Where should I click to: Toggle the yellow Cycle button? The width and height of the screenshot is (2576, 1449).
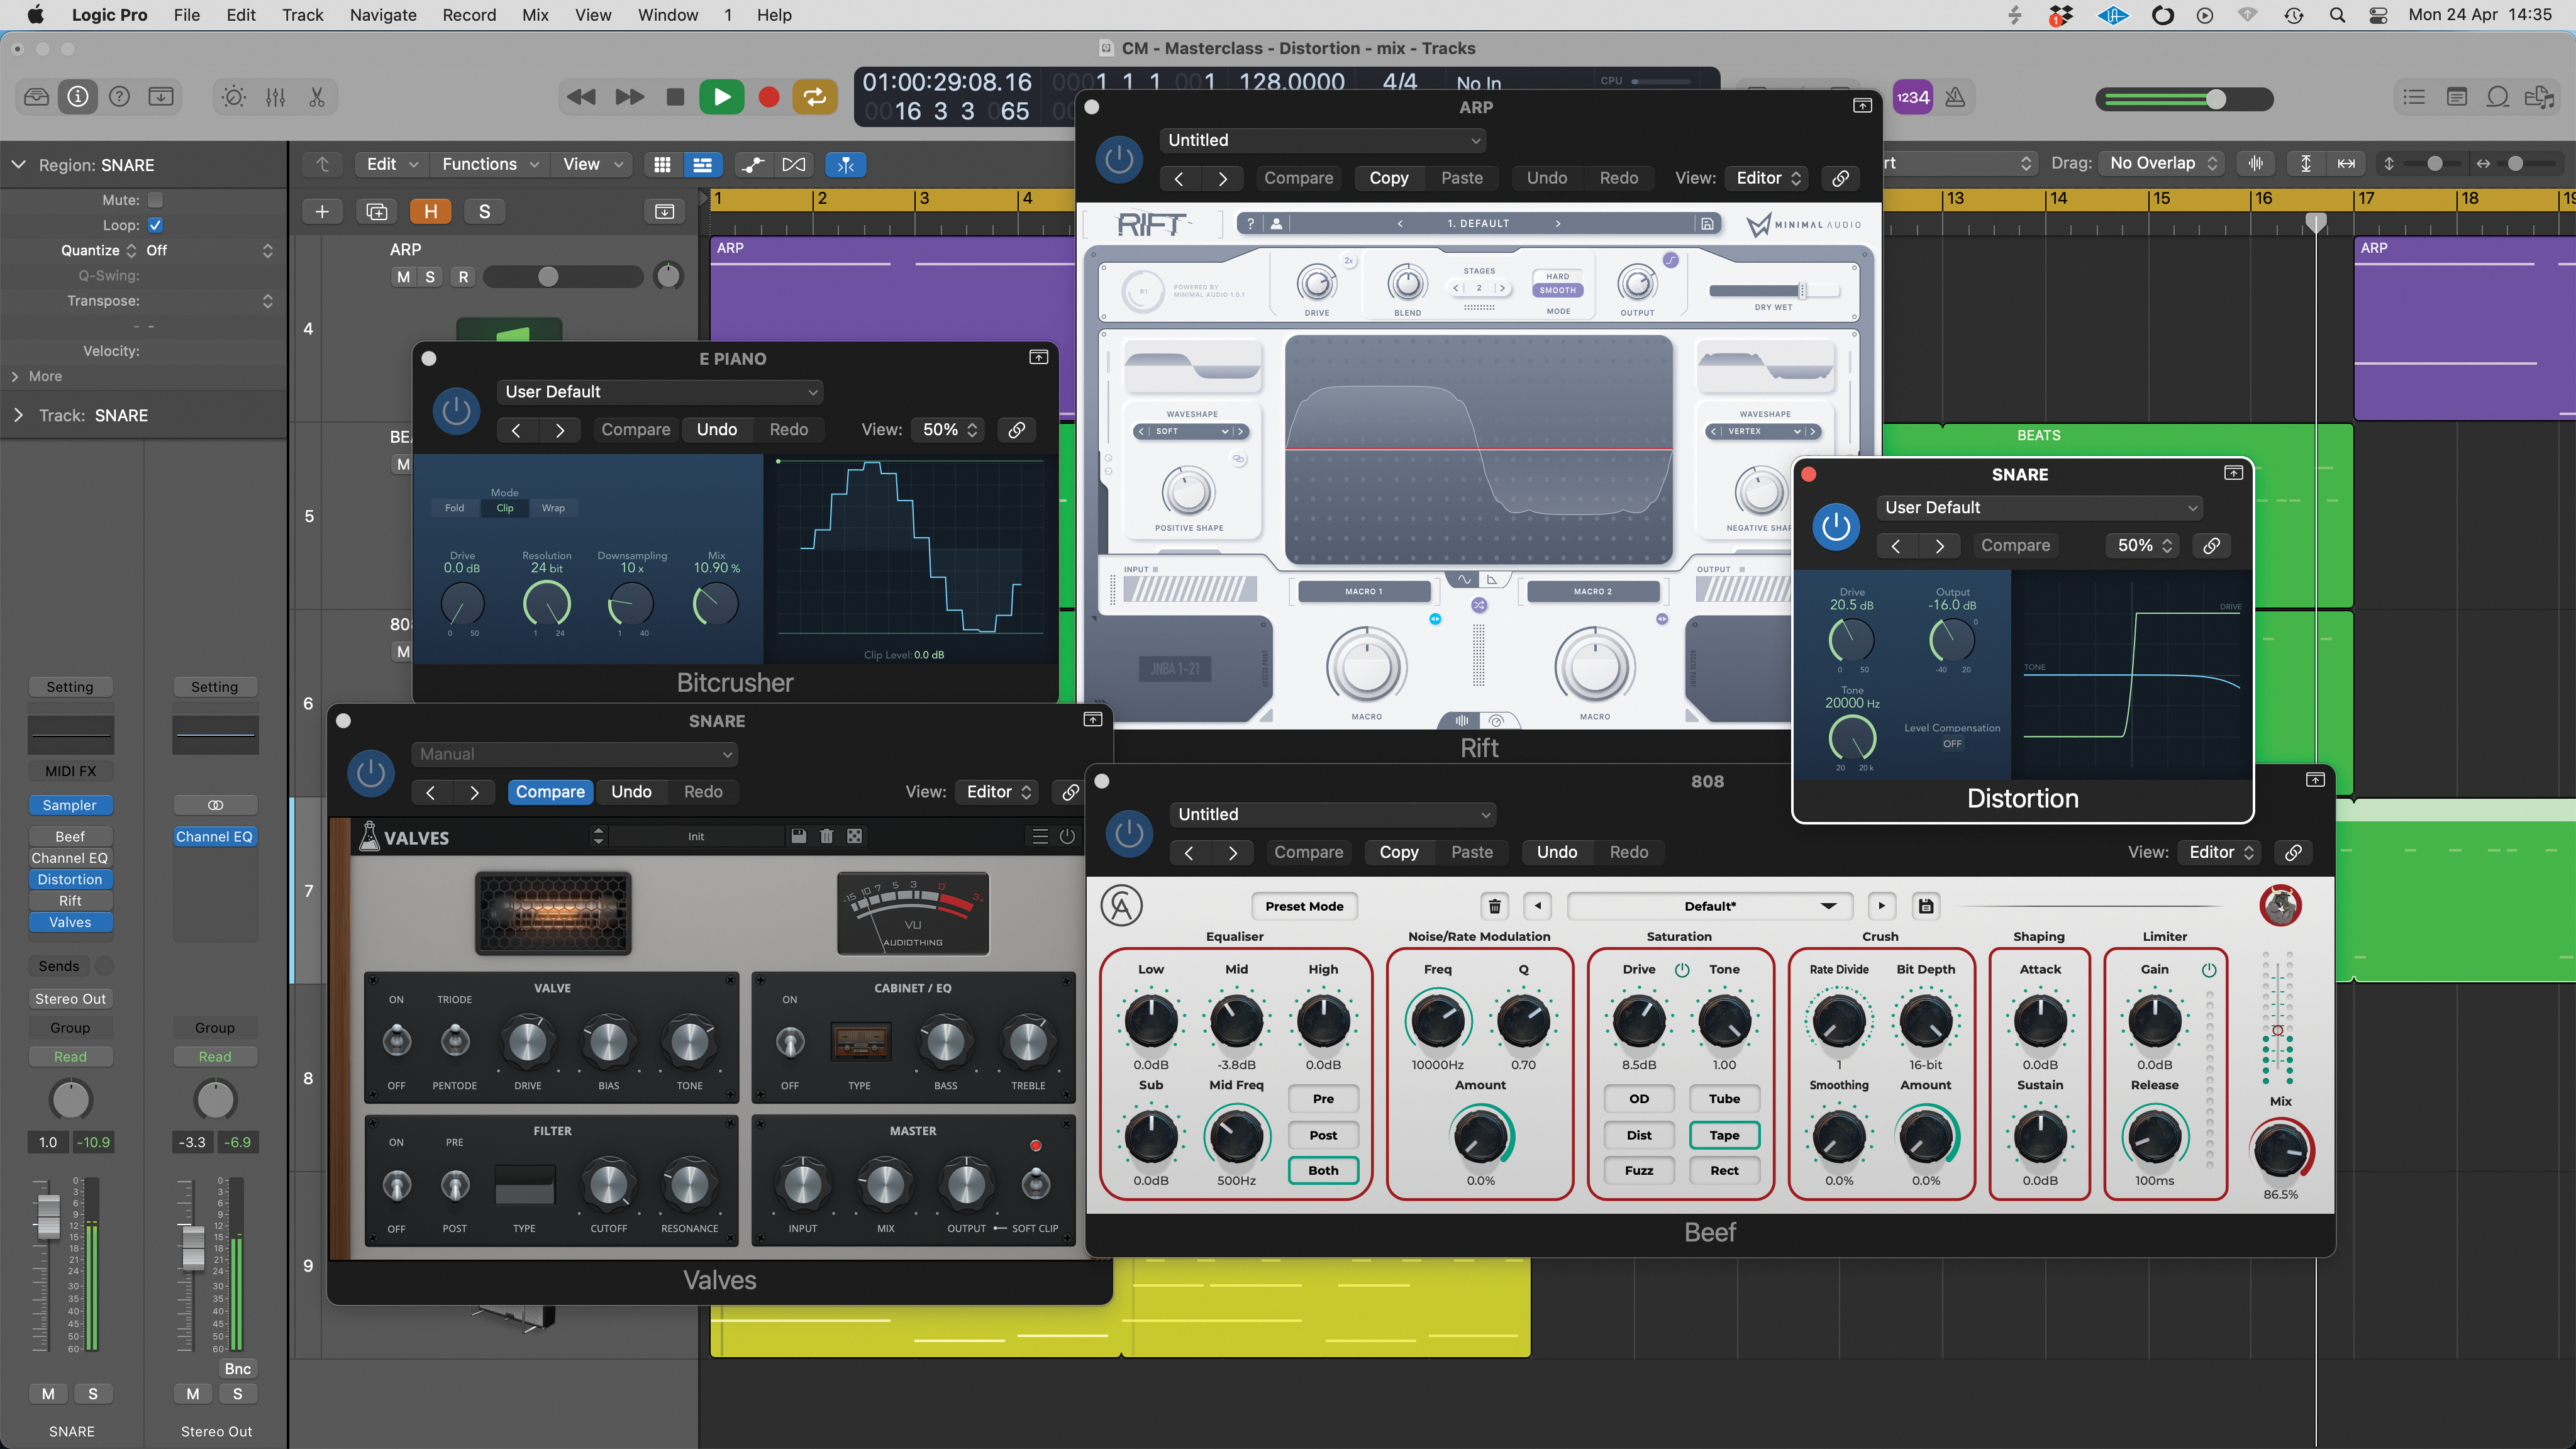point(815,97)
